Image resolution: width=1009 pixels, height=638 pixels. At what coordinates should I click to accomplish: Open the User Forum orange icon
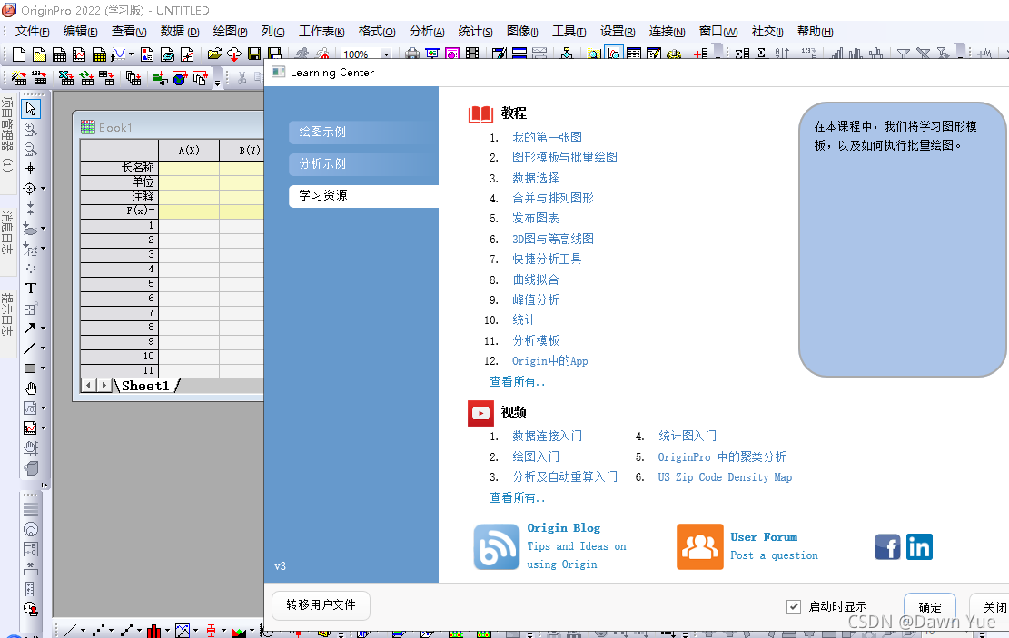[x=699, y=546]
